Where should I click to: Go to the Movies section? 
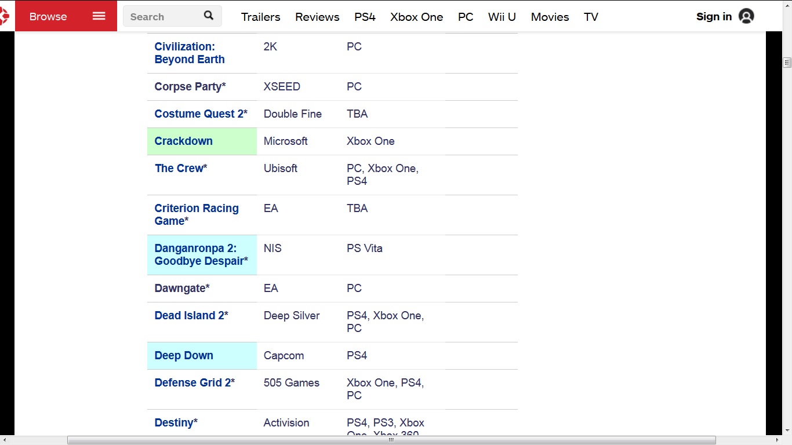550,17
